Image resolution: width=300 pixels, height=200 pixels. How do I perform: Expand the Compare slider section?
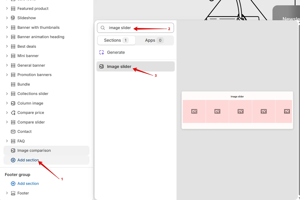point(7,122)
